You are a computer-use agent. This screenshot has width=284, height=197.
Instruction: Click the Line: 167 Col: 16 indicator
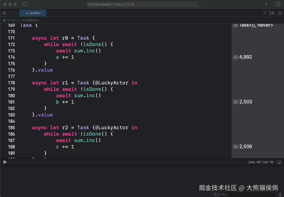[261, 162]
